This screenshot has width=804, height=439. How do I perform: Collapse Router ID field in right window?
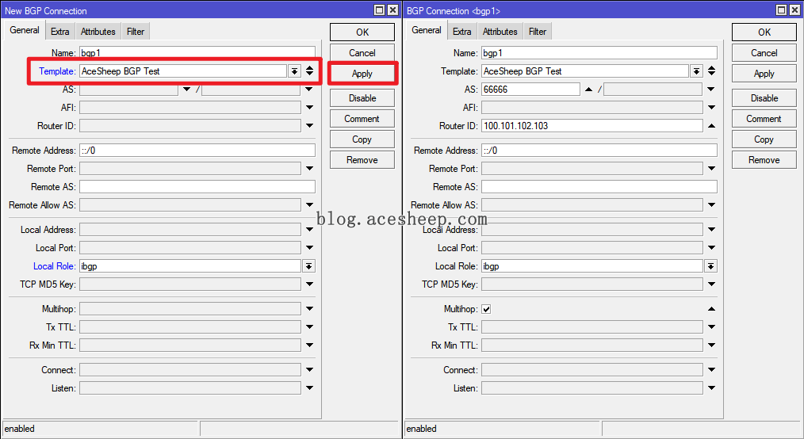pos(711,126)
